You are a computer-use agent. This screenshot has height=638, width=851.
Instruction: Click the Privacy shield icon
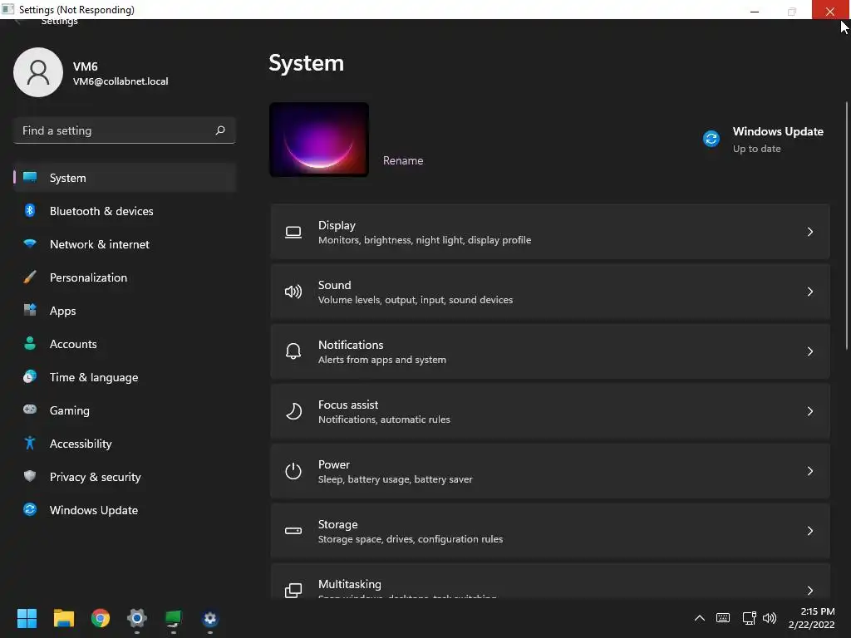[x=30, y=476]
